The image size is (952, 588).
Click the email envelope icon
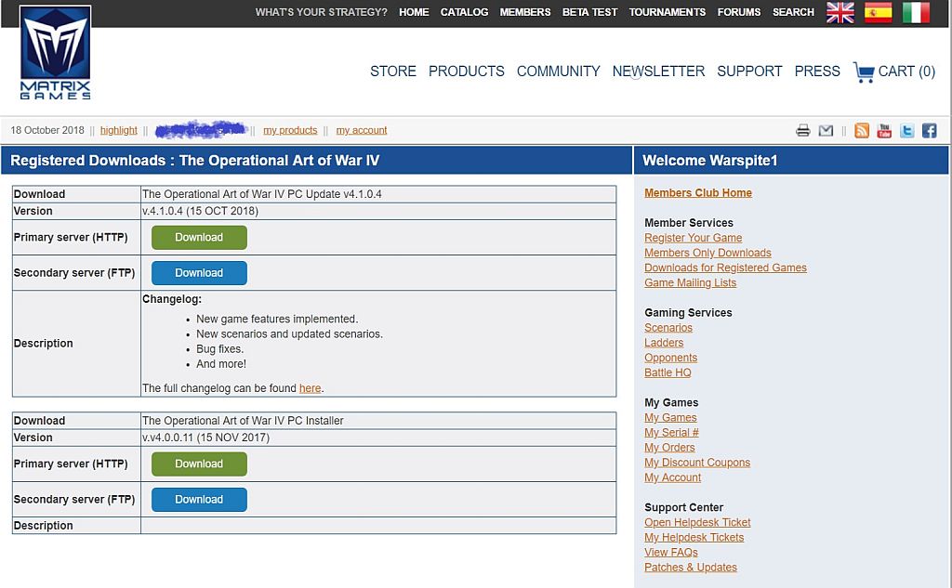[x=826, y=130]
